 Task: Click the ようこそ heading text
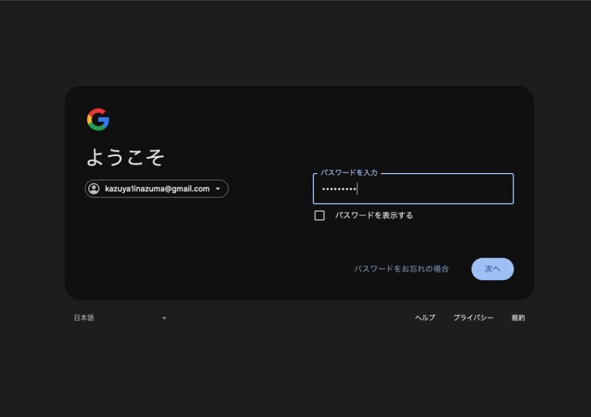coord(125,157)
